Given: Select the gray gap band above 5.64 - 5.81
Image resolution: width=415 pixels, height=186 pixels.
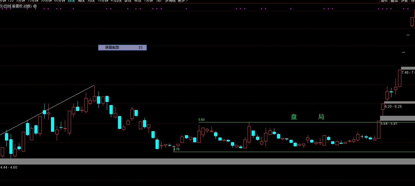Looking at the screenshot, I should pos(398,118).
